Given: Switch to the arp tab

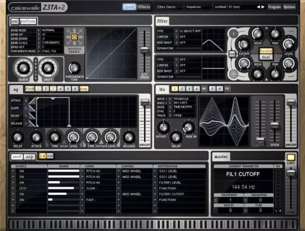Looking at the screenshot, I should pyautogui.click(x=29, y=157).
